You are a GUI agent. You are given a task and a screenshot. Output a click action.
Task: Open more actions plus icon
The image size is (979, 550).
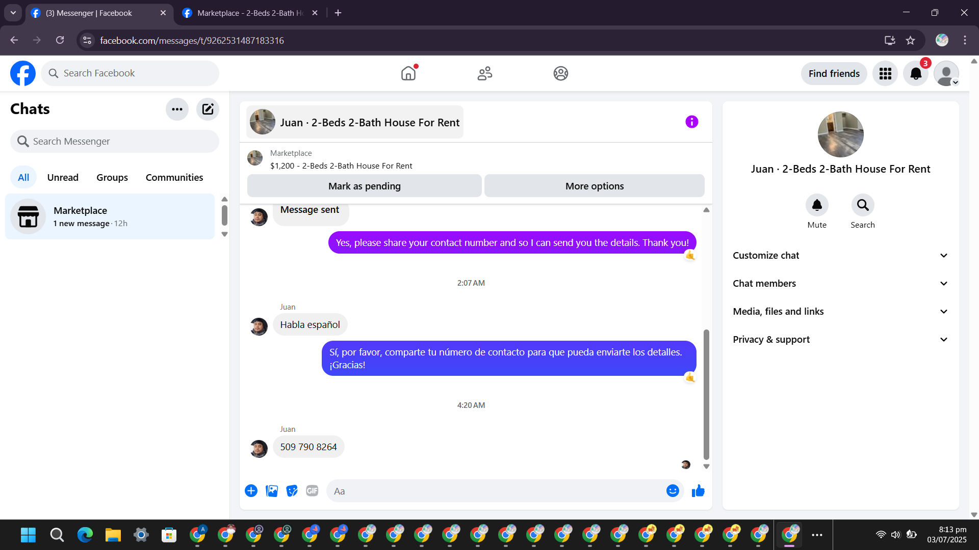251,491
